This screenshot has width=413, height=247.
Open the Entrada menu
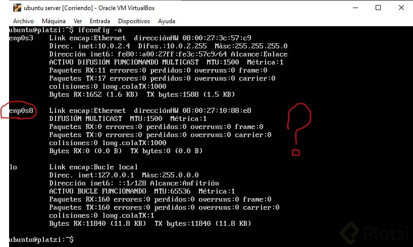100,21
